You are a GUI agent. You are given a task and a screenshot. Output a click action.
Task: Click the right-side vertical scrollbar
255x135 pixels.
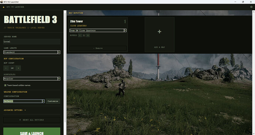[x=254, y=73]
